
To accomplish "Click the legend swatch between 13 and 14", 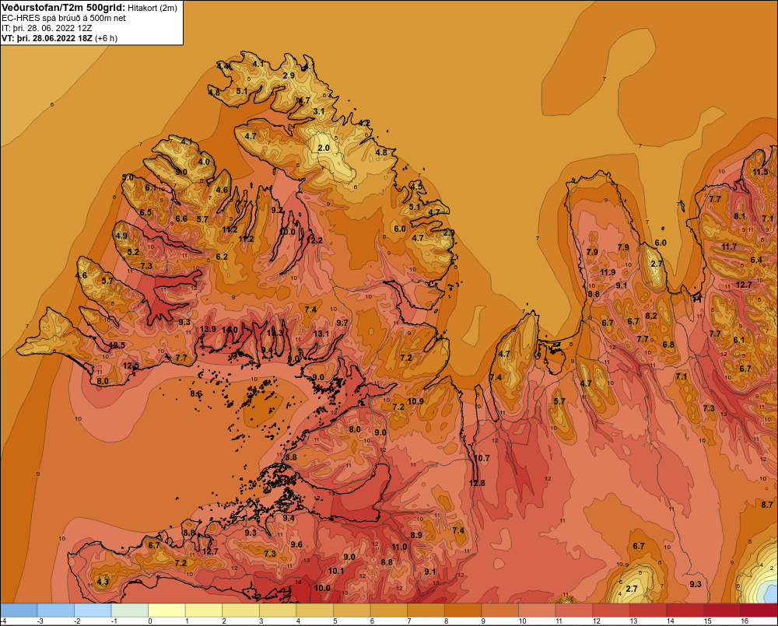I will click(648, 610).
